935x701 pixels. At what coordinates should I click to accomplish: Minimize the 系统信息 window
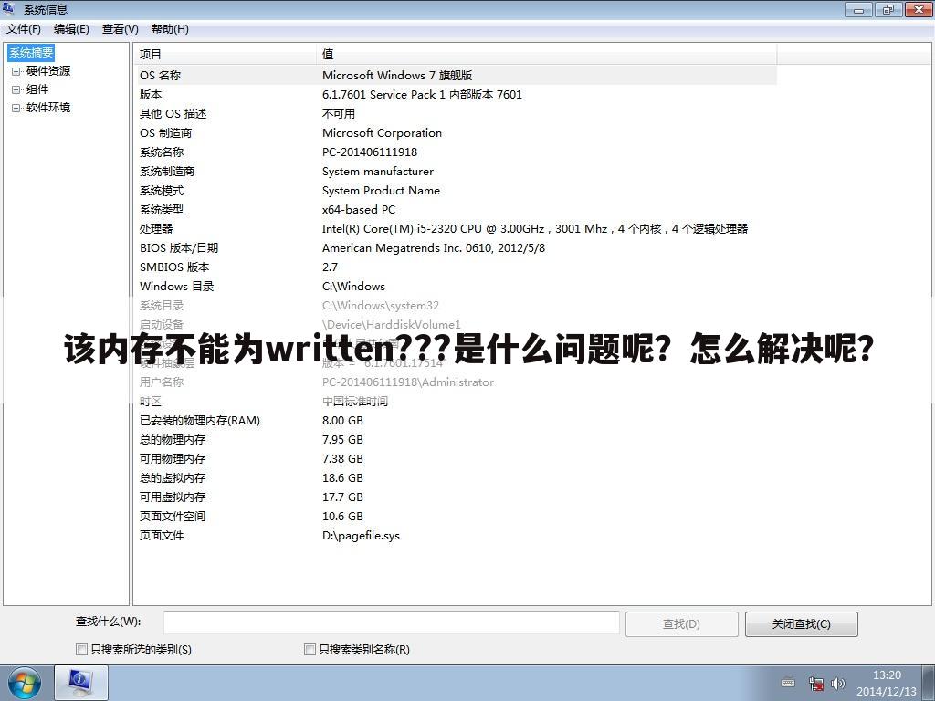point(858,9)
